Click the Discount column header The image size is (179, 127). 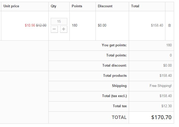[105, 6]
